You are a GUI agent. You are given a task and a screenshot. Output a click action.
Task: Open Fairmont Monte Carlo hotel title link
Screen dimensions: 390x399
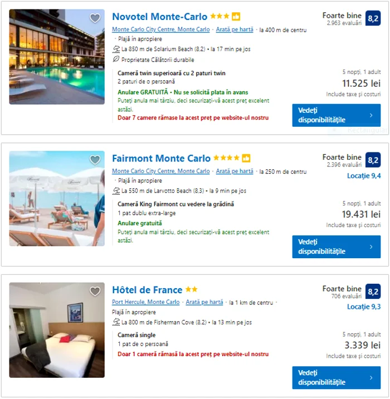[x=161, y=159]
